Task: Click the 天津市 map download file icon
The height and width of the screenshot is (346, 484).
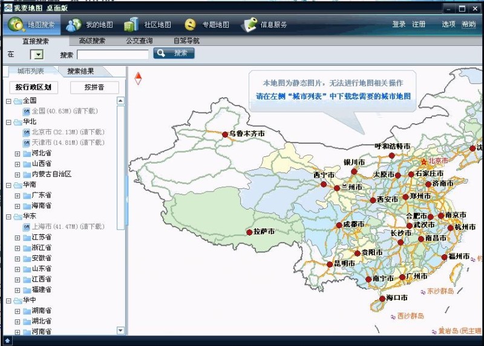Action: (26, 143)
